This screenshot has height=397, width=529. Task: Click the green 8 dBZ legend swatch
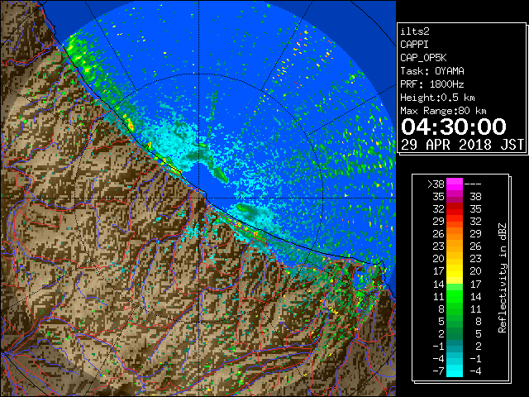[455, 309]
